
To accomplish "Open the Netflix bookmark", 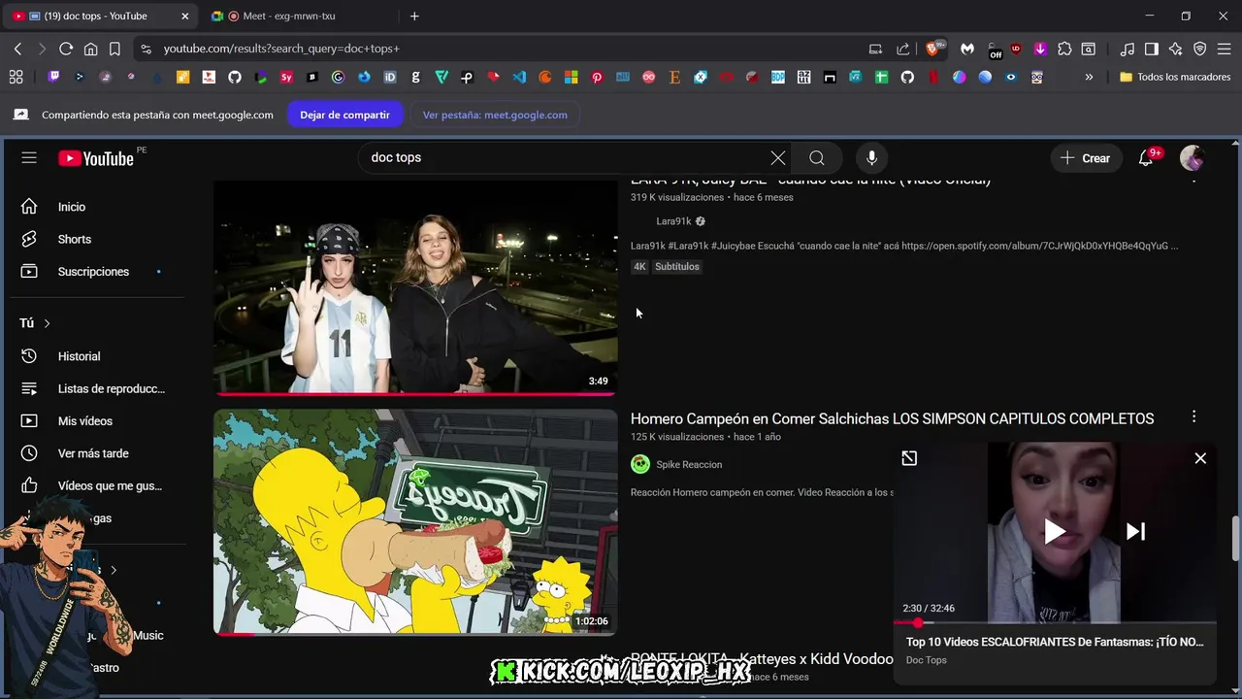I will click(x=933, y=77).
